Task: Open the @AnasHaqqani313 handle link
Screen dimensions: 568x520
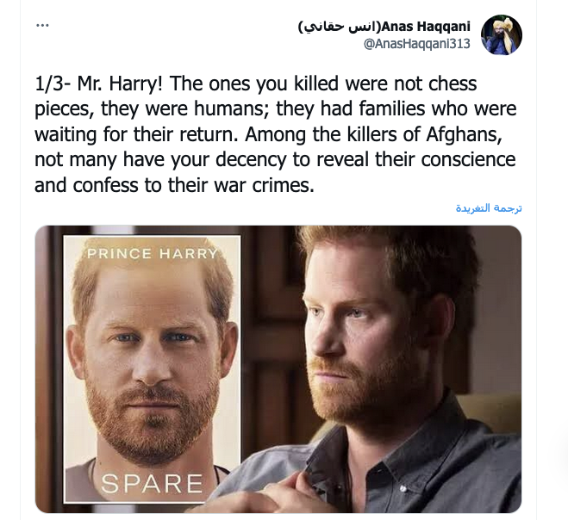Action: pyautogui.click(x=416, y=43)
